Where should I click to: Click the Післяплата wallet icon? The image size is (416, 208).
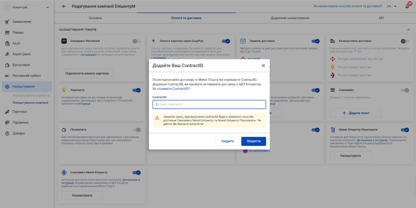tap(64, 130)
